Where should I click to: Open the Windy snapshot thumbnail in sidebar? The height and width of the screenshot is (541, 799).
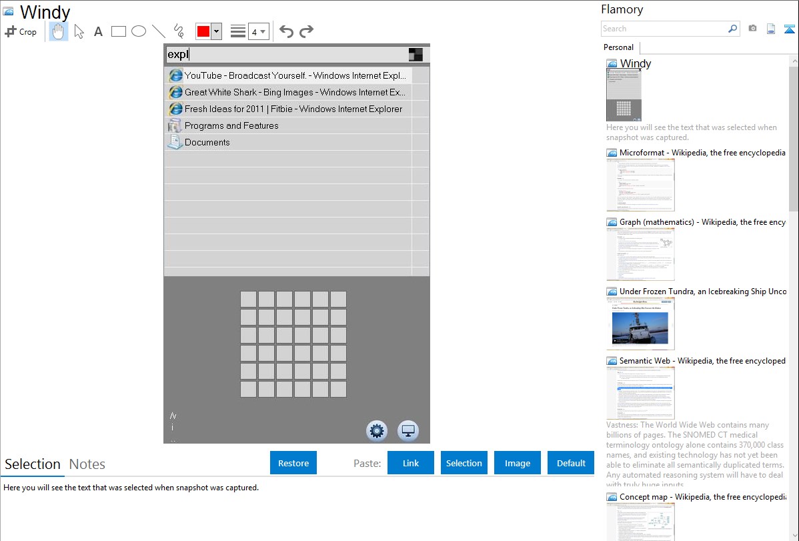point(624,95)
